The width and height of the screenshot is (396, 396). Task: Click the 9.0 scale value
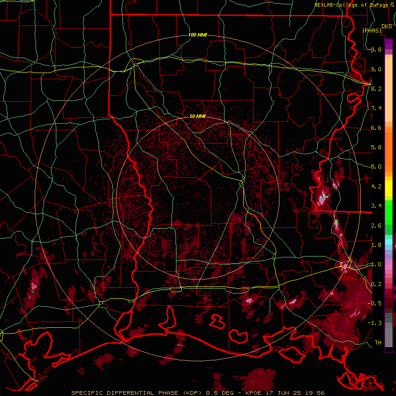[376, 69]
